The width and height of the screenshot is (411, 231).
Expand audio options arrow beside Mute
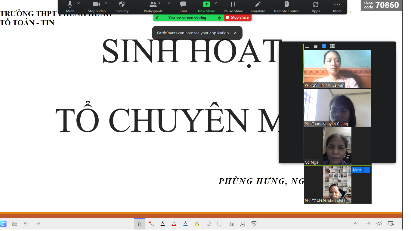point(79,3)
